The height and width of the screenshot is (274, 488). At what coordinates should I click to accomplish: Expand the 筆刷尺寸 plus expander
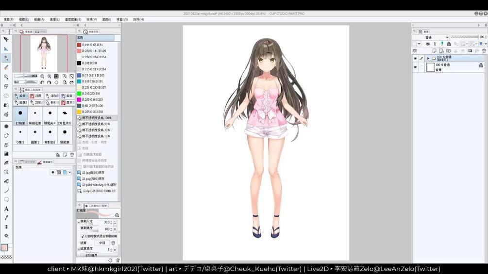(79, 222)
